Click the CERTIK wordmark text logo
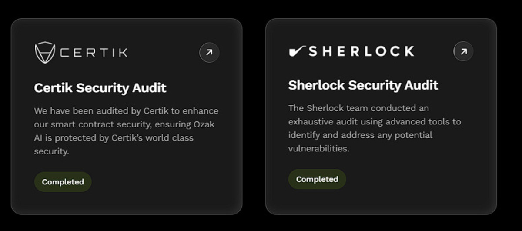This screenshot has width=522, height=231. pos(94,53)
